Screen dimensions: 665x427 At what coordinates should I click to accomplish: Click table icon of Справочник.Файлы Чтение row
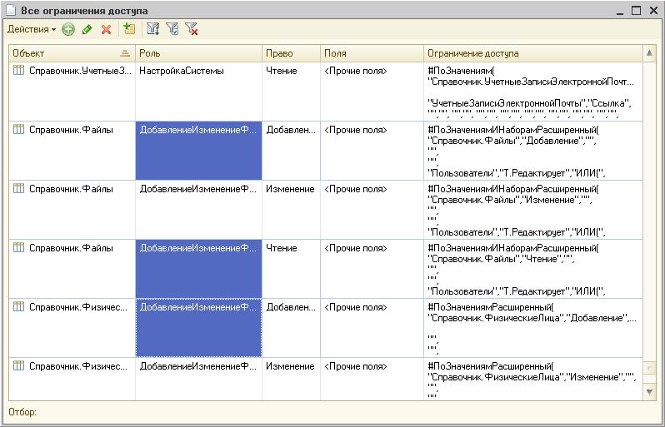[x=18, y=247]
